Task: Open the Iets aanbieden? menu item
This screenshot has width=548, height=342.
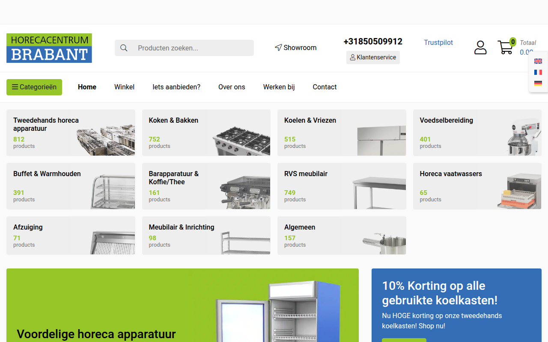Action: pyautogui.click(x=176, y=87)
